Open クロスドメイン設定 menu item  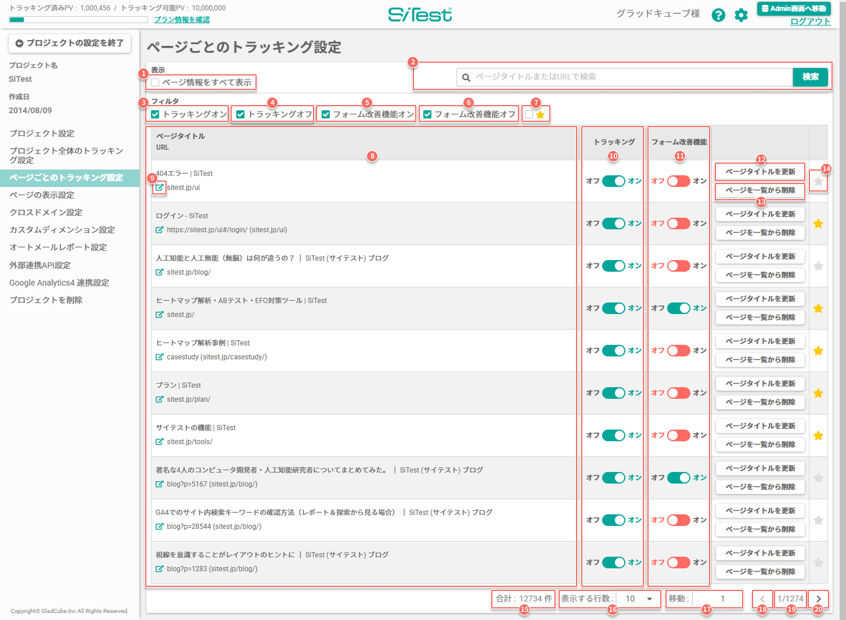point(46,212)
